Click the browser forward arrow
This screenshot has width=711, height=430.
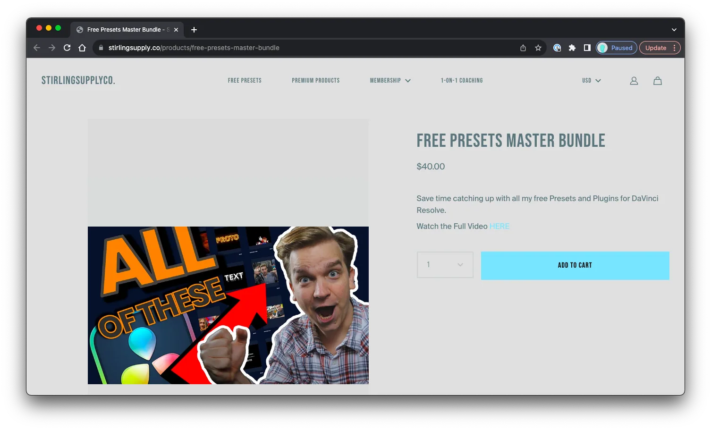pyautogui.click(x=52, y=48)
